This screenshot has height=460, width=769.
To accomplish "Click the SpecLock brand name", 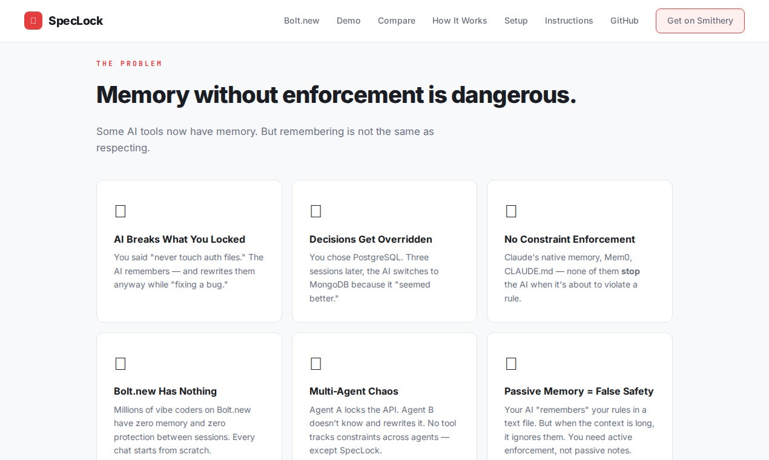I will (x=76, y=21).
